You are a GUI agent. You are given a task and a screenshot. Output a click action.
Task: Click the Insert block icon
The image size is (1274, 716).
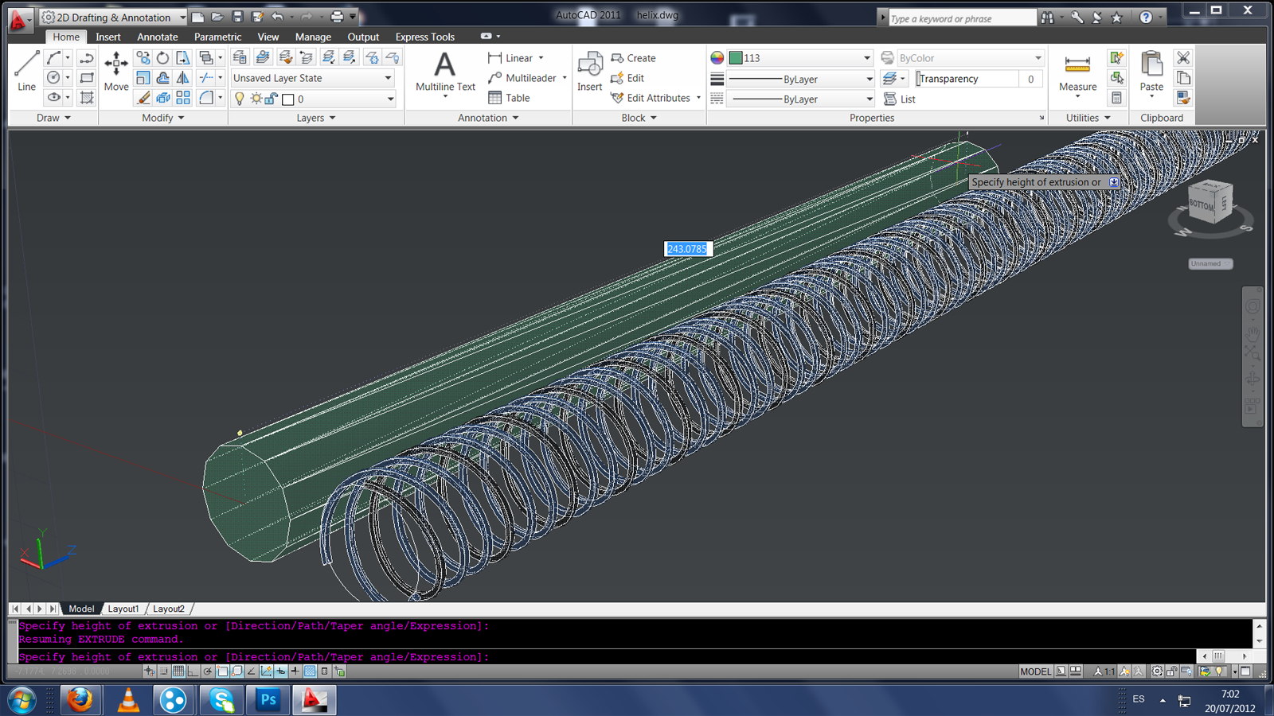click(589, 72)
